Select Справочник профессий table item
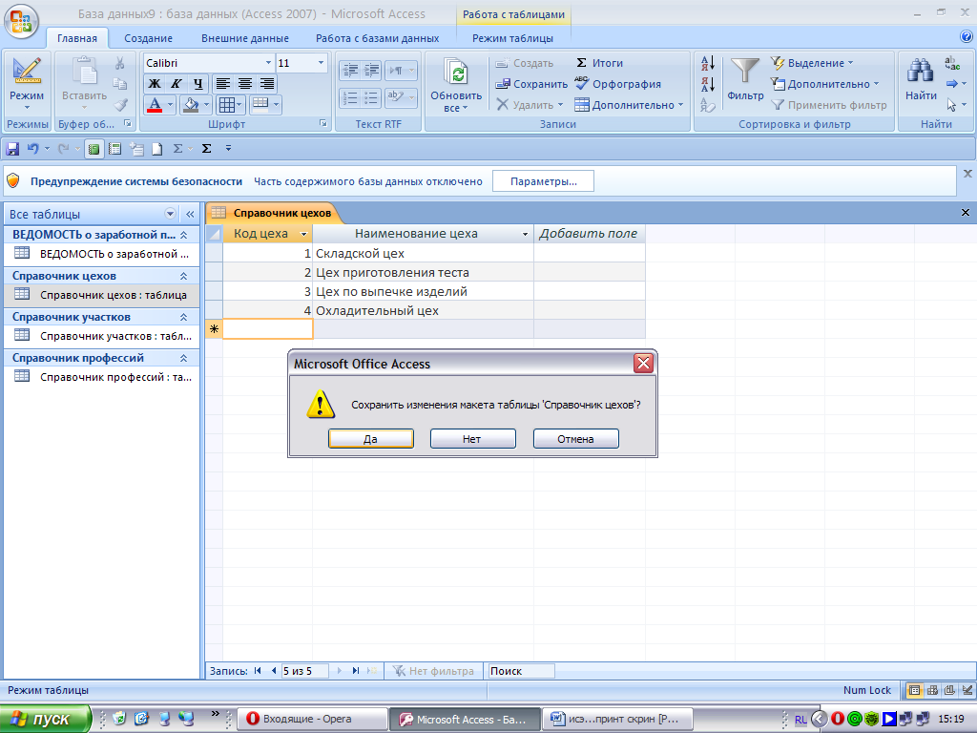 coord(102,377)
